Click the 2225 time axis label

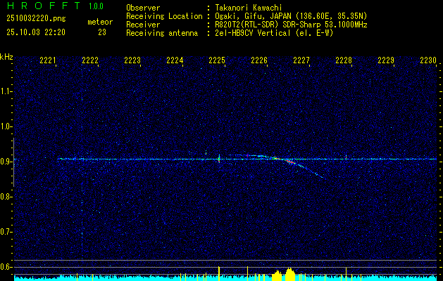(217, 60)
